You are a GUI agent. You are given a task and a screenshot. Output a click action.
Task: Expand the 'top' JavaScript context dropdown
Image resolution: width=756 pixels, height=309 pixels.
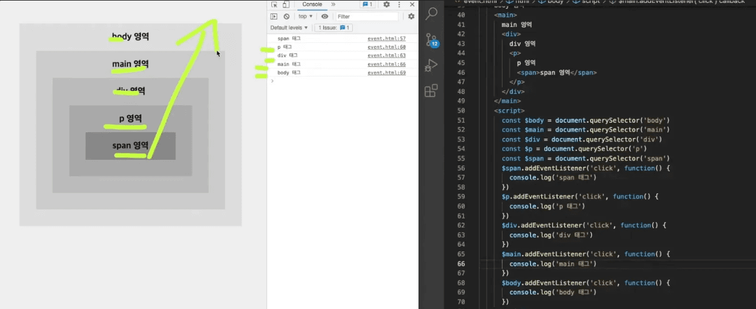[305, 16]
